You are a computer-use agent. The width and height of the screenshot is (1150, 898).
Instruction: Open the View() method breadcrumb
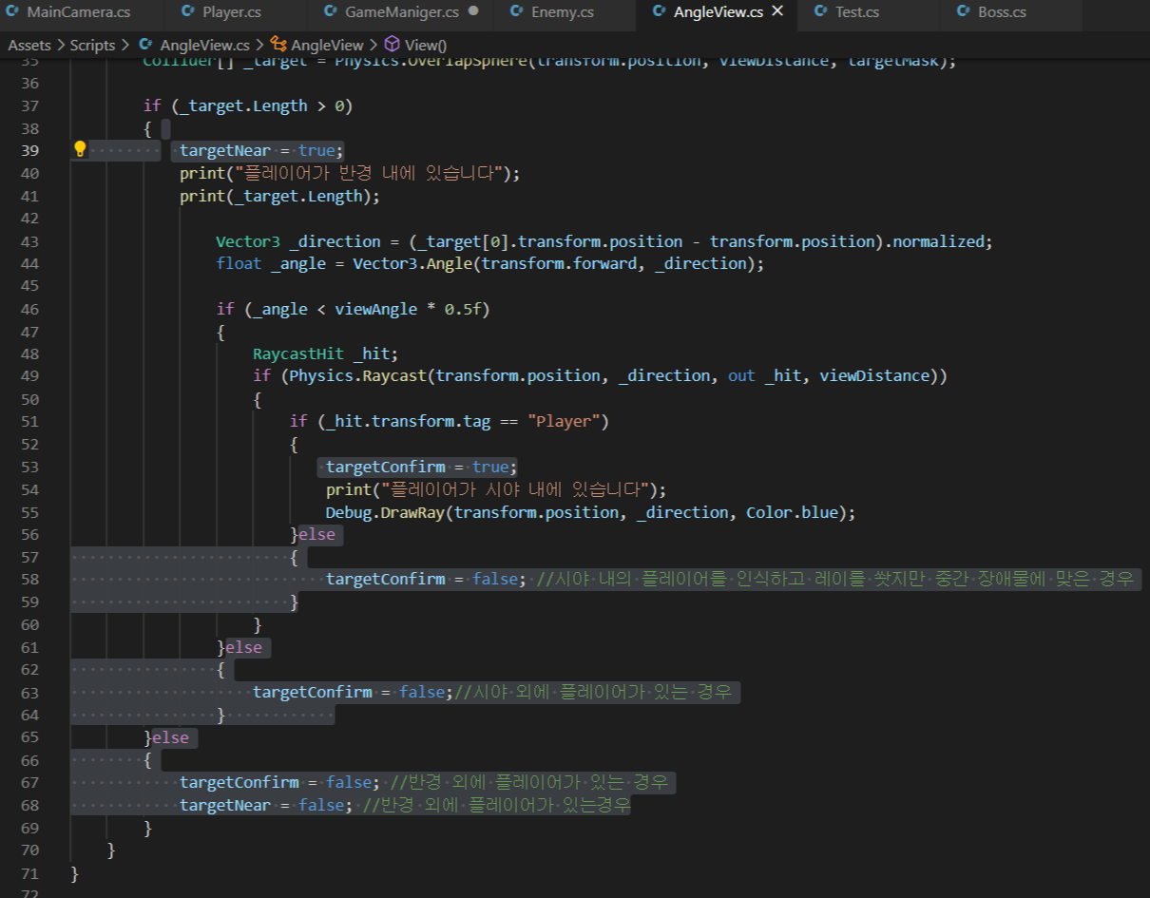pyautogui.click(x=426, y=45)
